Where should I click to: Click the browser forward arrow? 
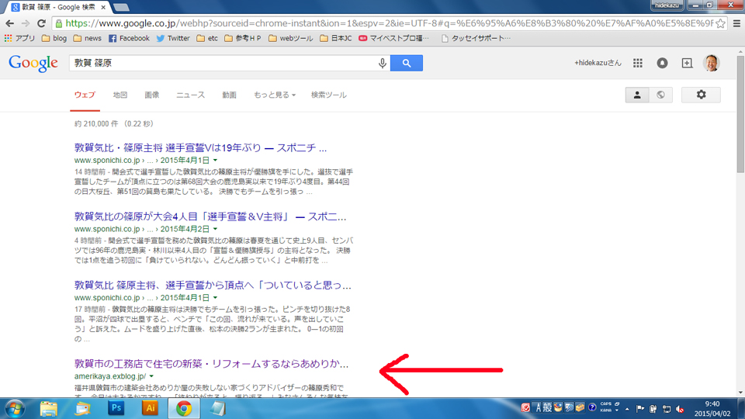tap(26, 23)
